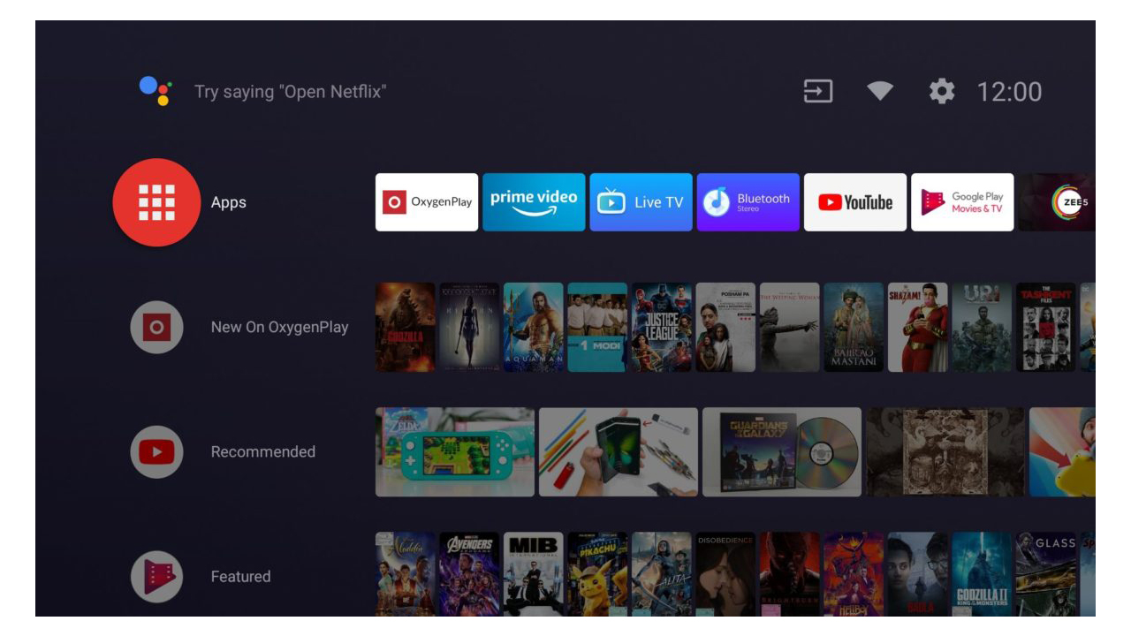The width and height of the screenshot is (1131, 636).
Task: Select the New On OxygenPlay row label
Action: 279,327
